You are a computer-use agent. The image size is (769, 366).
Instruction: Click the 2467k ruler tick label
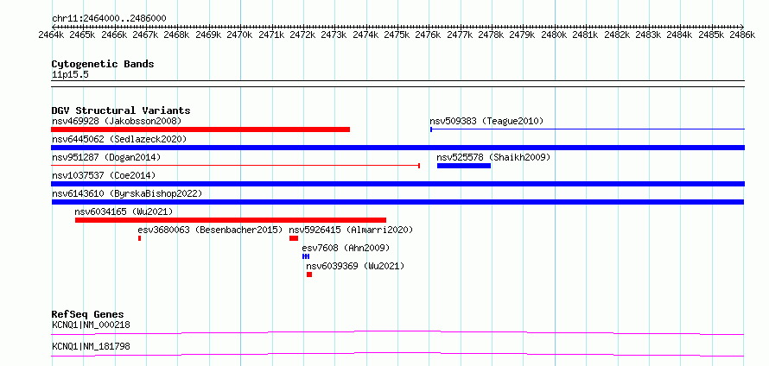146,35
